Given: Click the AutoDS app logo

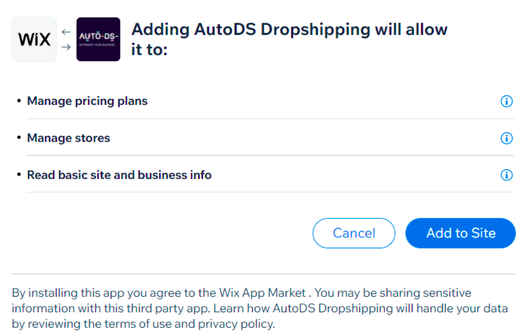Looking at the screenshot, I should click(x=98, y=39).
